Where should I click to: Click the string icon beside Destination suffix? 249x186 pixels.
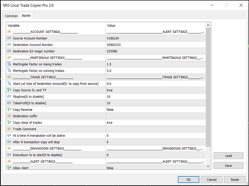(9, 116)
